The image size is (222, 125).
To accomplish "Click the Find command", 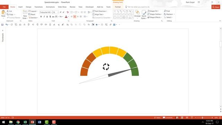I will coord(167,11).
